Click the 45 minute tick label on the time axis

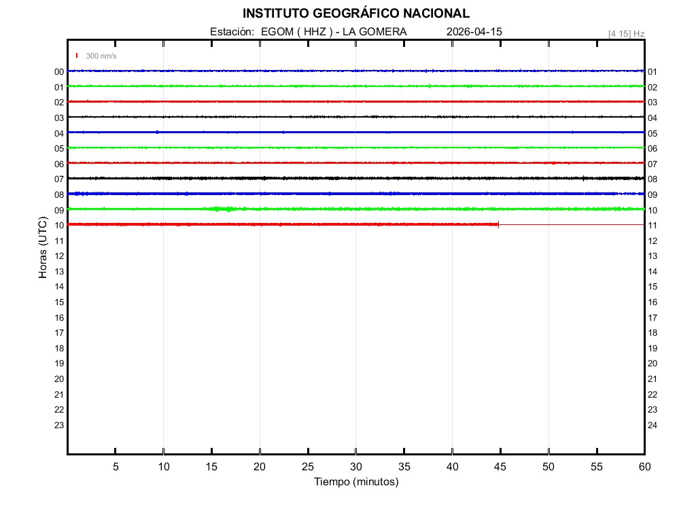[500, 467]
